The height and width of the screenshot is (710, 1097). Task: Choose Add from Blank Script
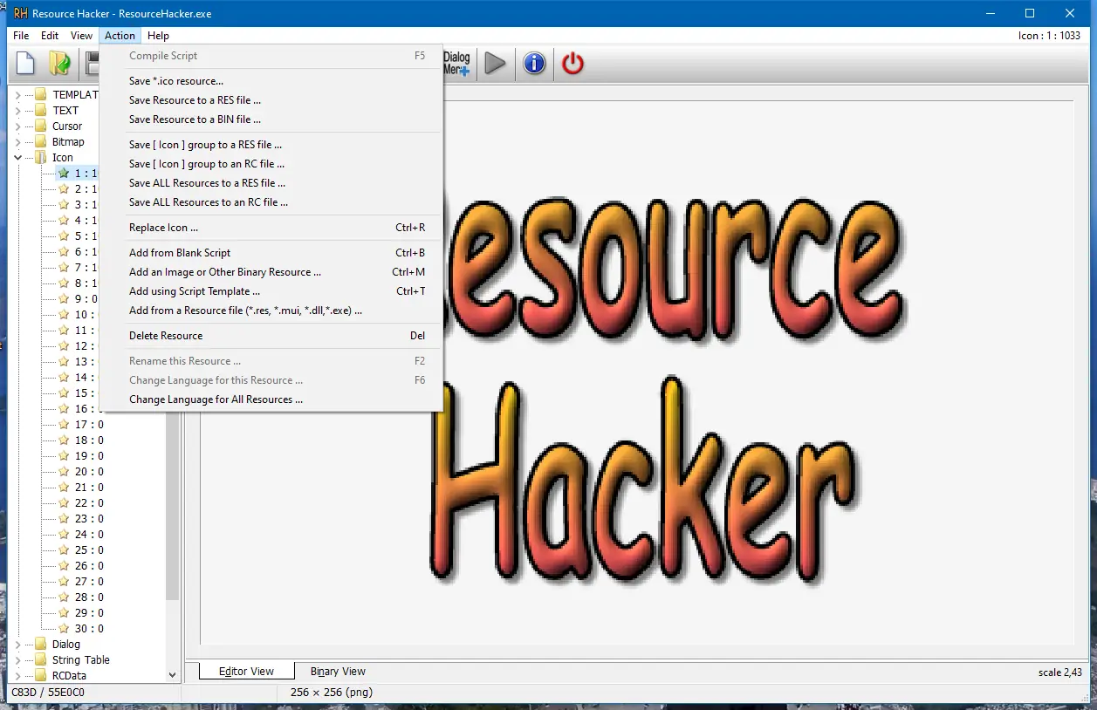point(271,253)
